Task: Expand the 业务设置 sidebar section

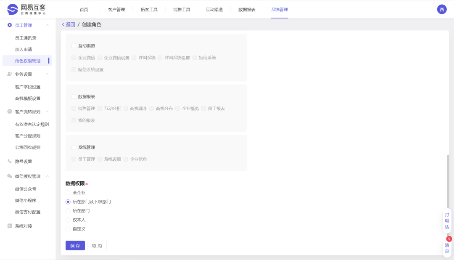Action: tap(48, 74)
